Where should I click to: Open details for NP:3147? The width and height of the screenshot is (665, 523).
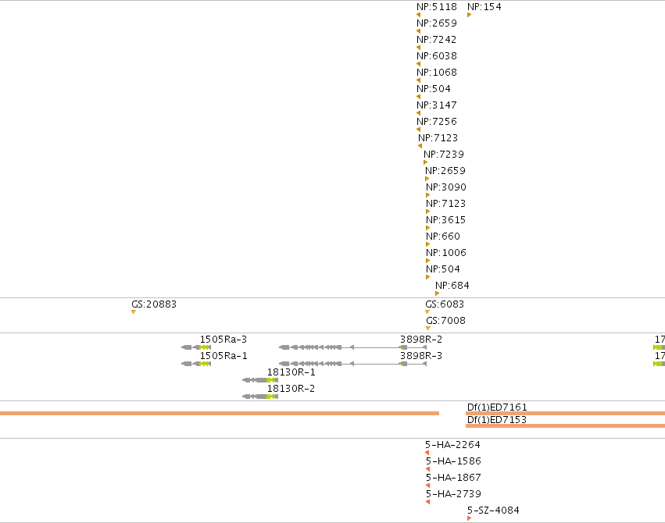pos(436,105)
